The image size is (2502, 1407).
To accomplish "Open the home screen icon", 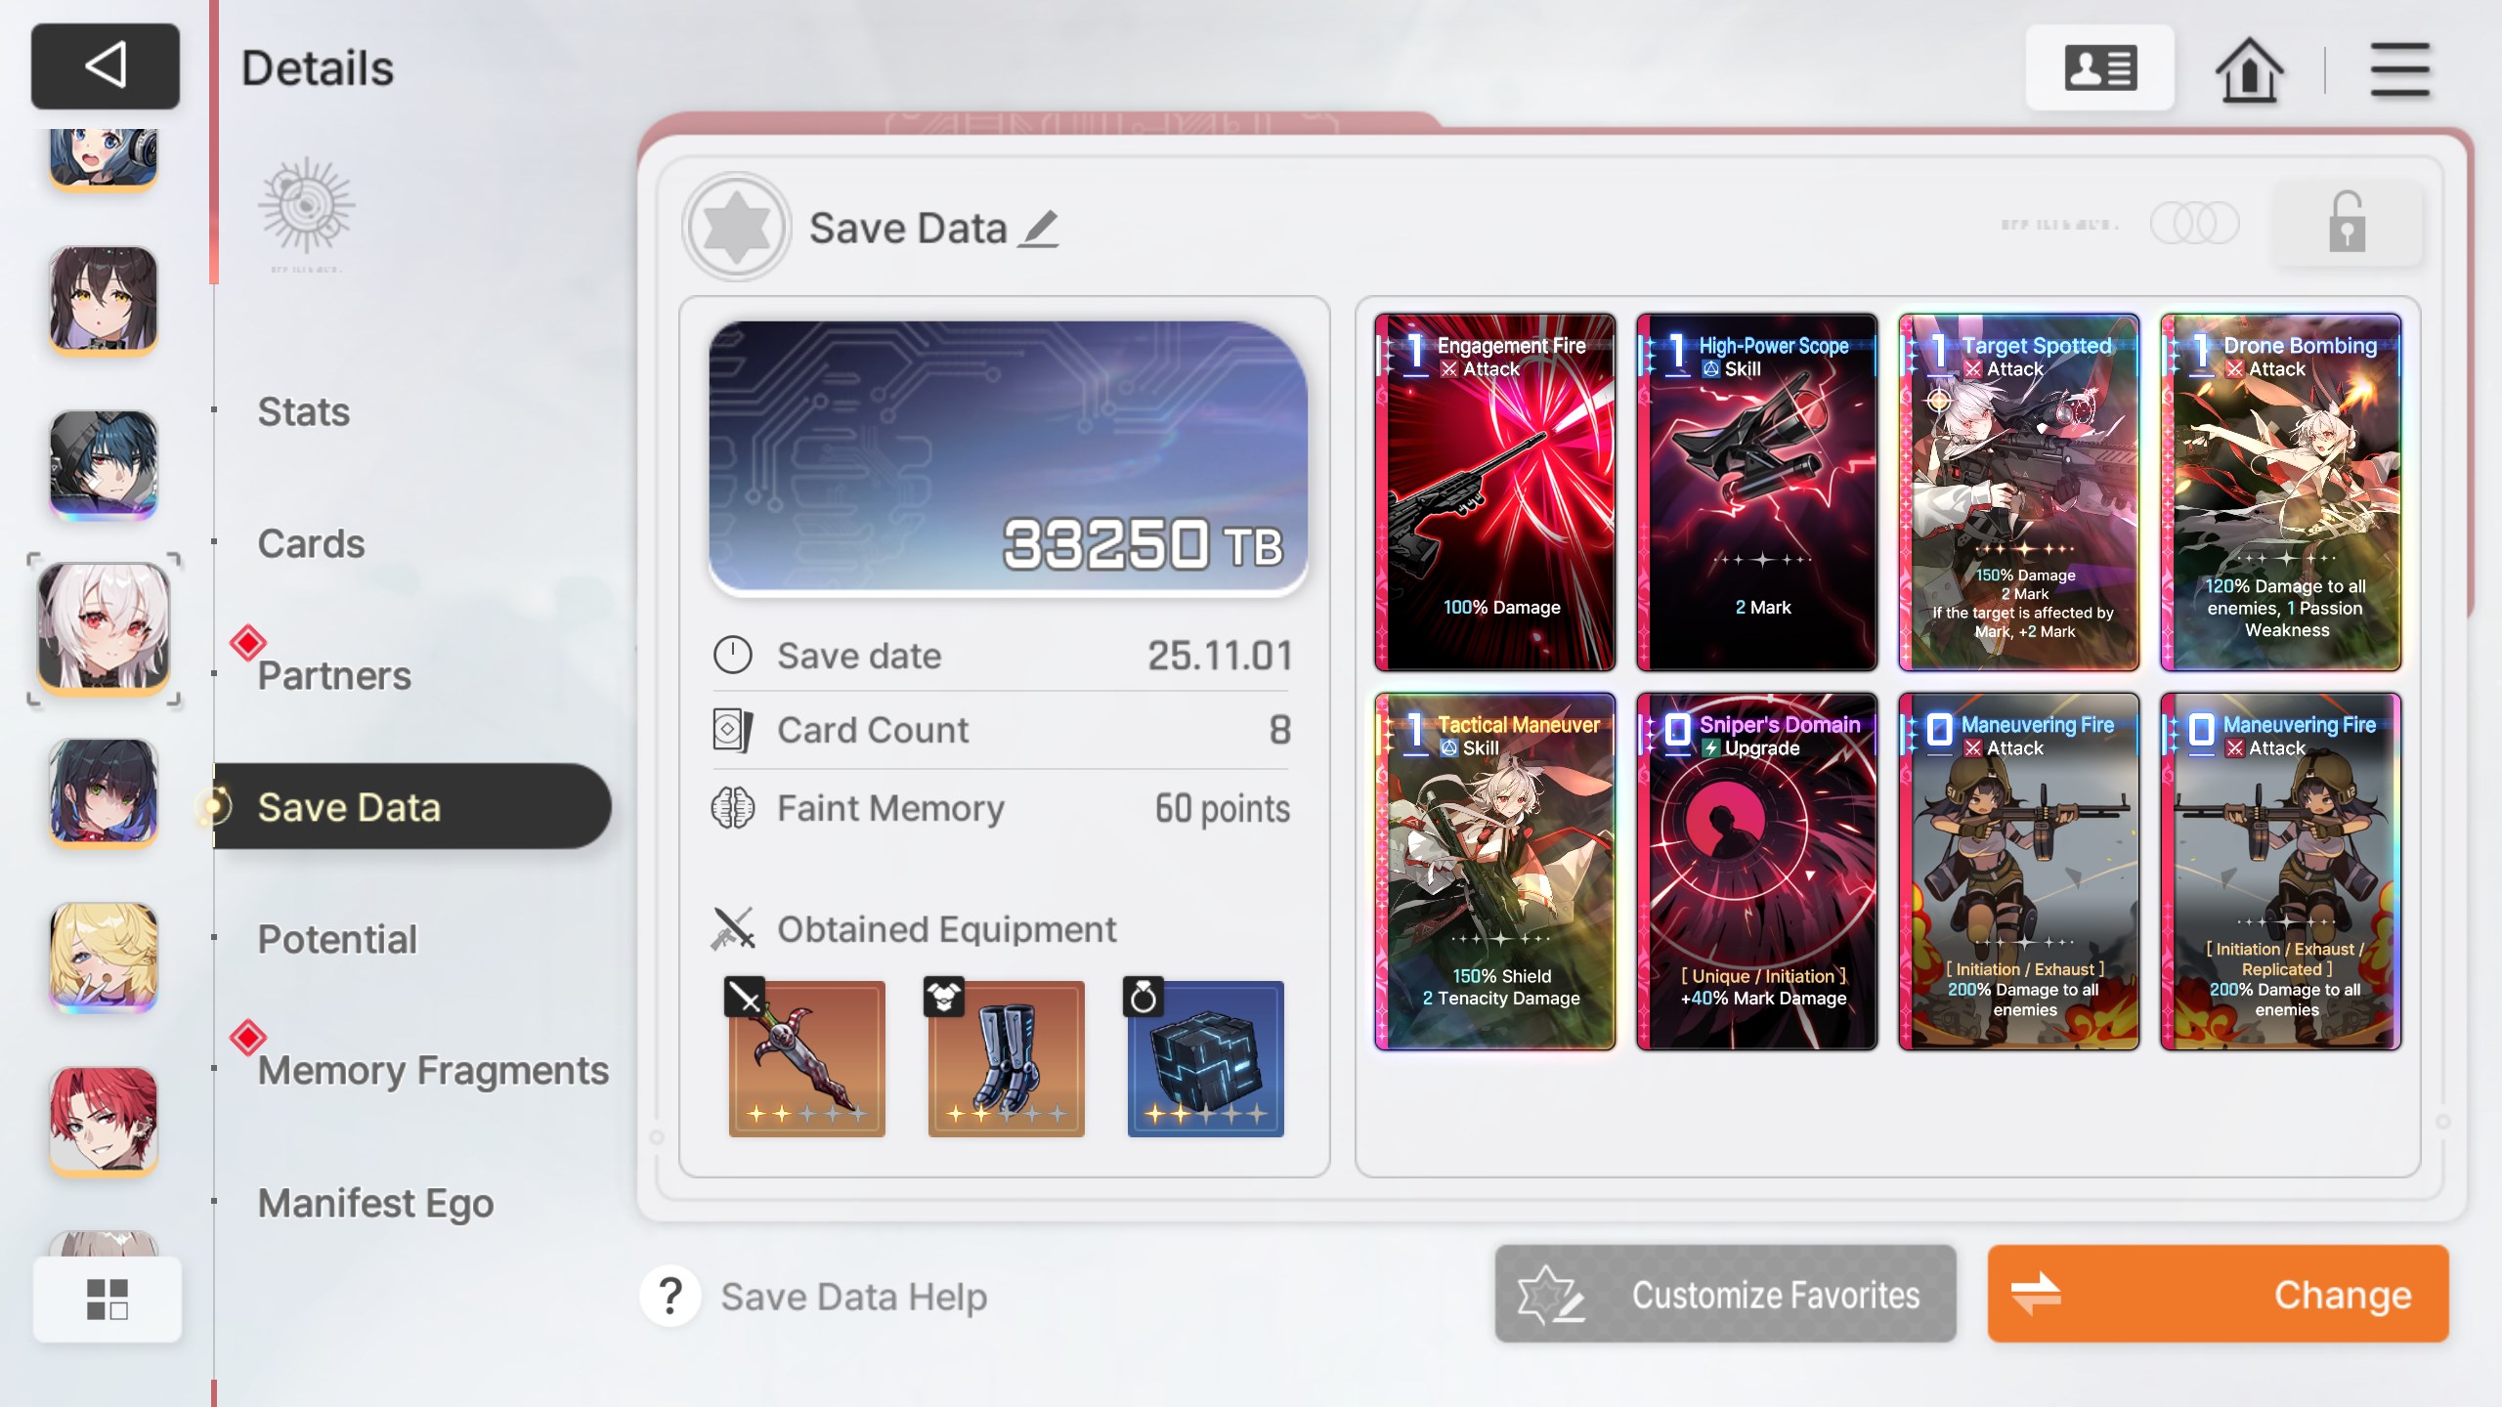I will pos(2249,69).
